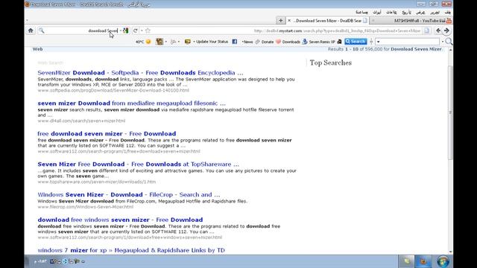Click the Web label above results
Image resolution: width=477 pixels, height=268 pixels.
(37, 49)
